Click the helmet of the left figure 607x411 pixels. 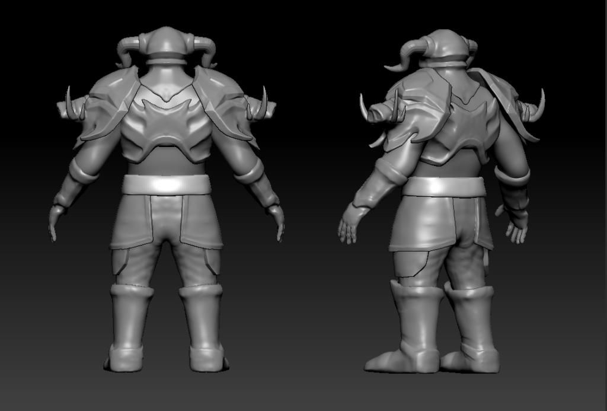(x=167, y=42)
